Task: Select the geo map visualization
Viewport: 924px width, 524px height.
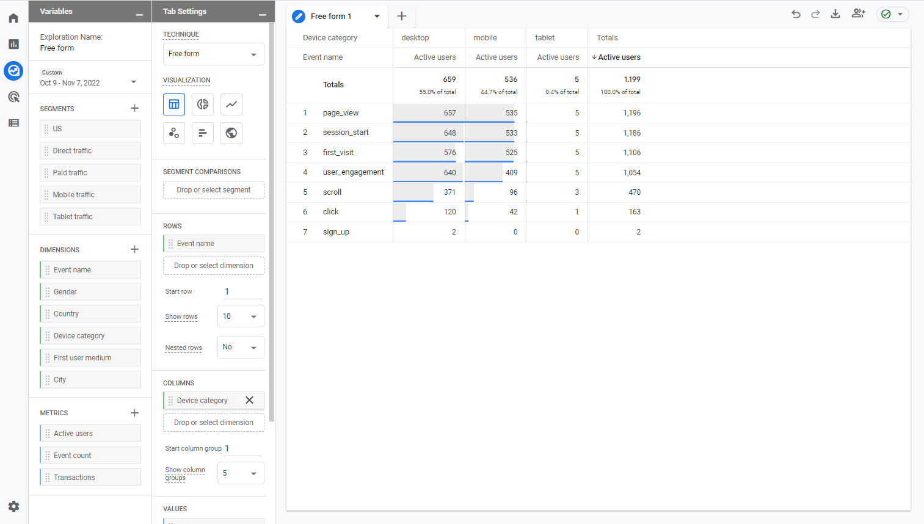Action: coord(231,133)
